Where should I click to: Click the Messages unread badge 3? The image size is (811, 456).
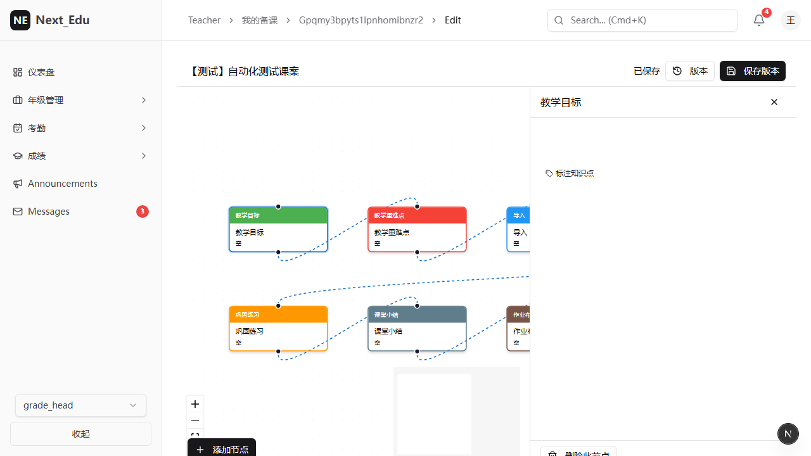[143, 212]
